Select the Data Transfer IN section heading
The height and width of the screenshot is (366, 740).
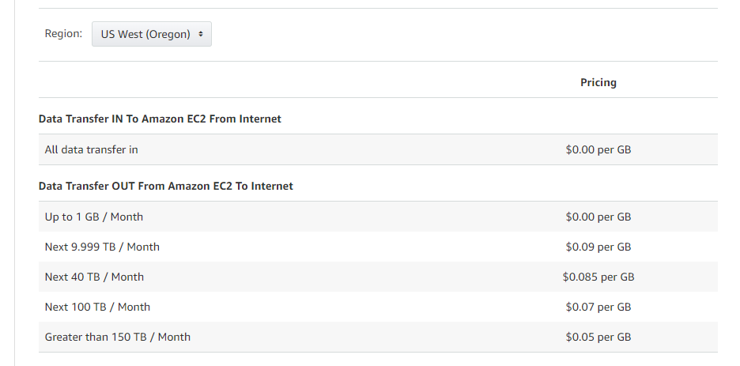160,119
